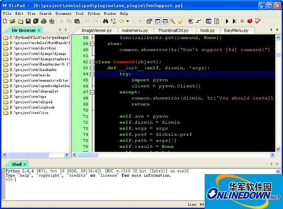The image size is (283, 209).
Task: Switch to the makemenu.py tab
Action: (x=135, y=31)
